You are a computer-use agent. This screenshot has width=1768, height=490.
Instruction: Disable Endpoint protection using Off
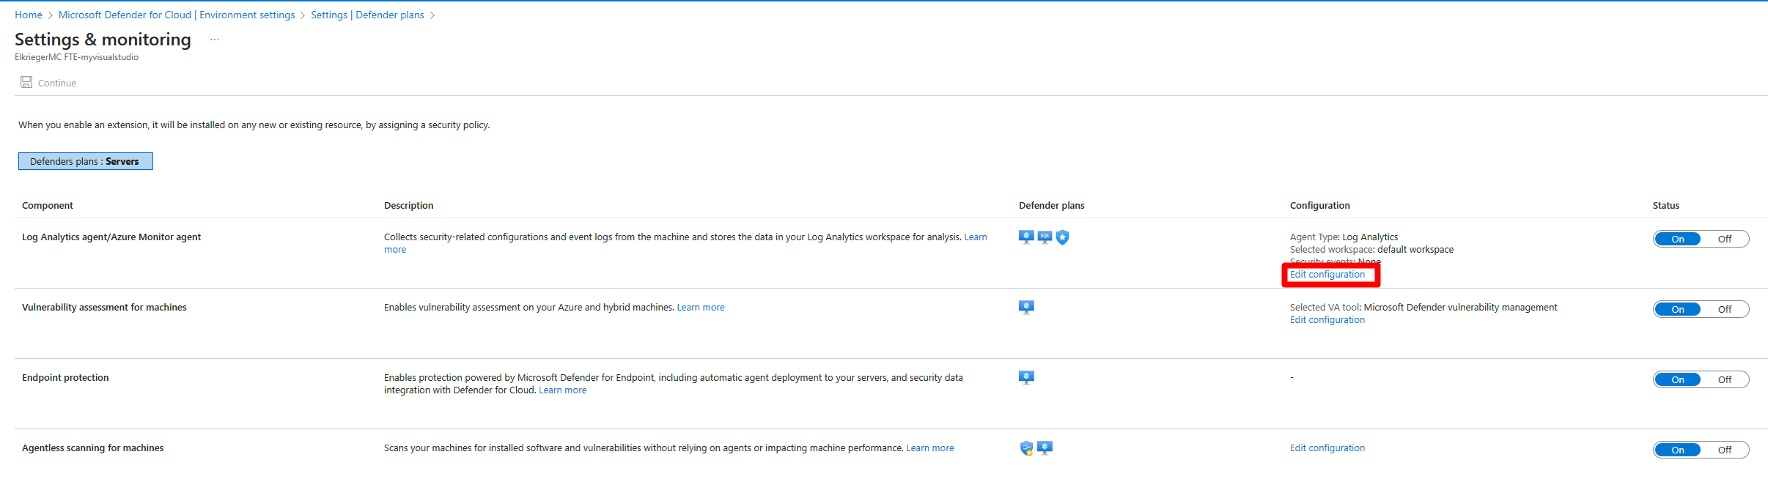click(x=1725, y=379)
